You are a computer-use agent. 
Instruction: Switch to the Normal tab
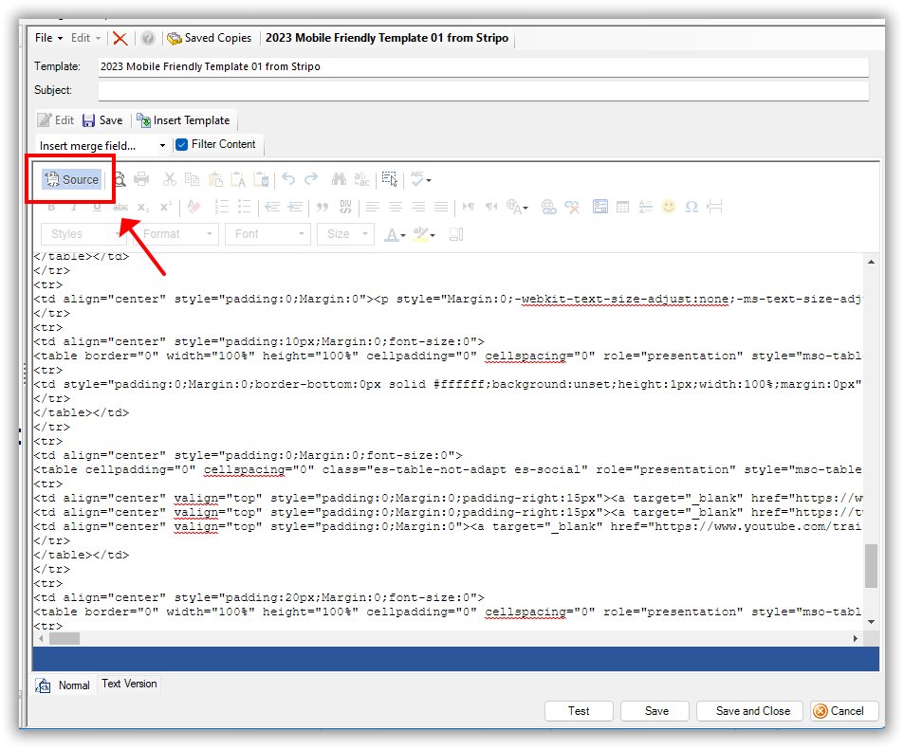64,685
